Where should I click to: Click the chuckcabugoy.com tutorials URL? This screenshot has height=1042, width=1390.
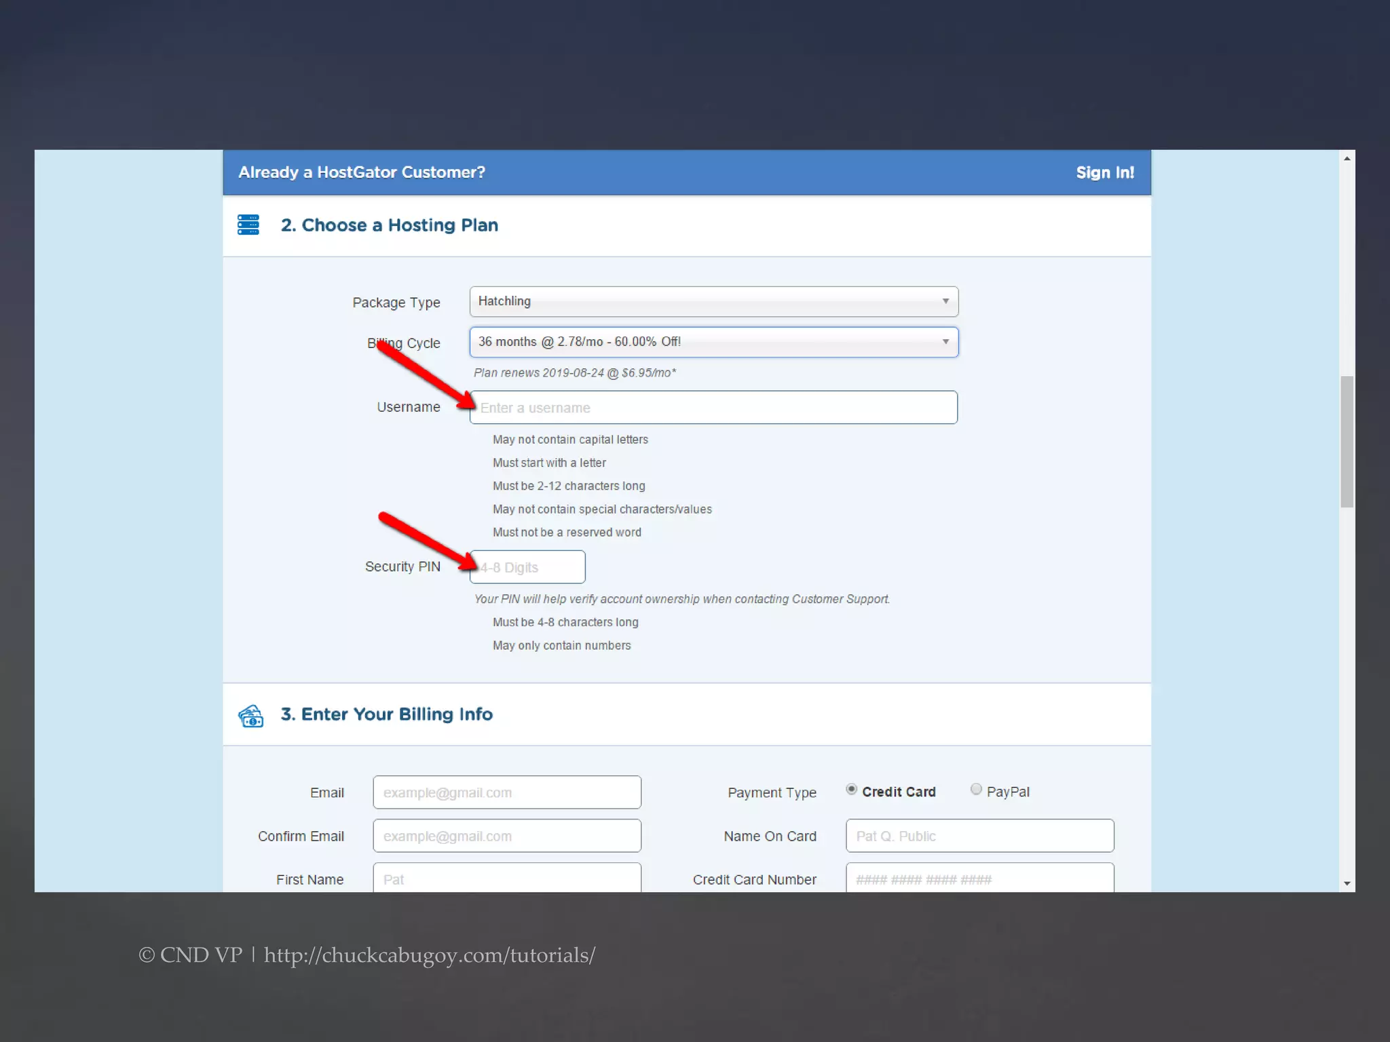click(x=430, y=955)
